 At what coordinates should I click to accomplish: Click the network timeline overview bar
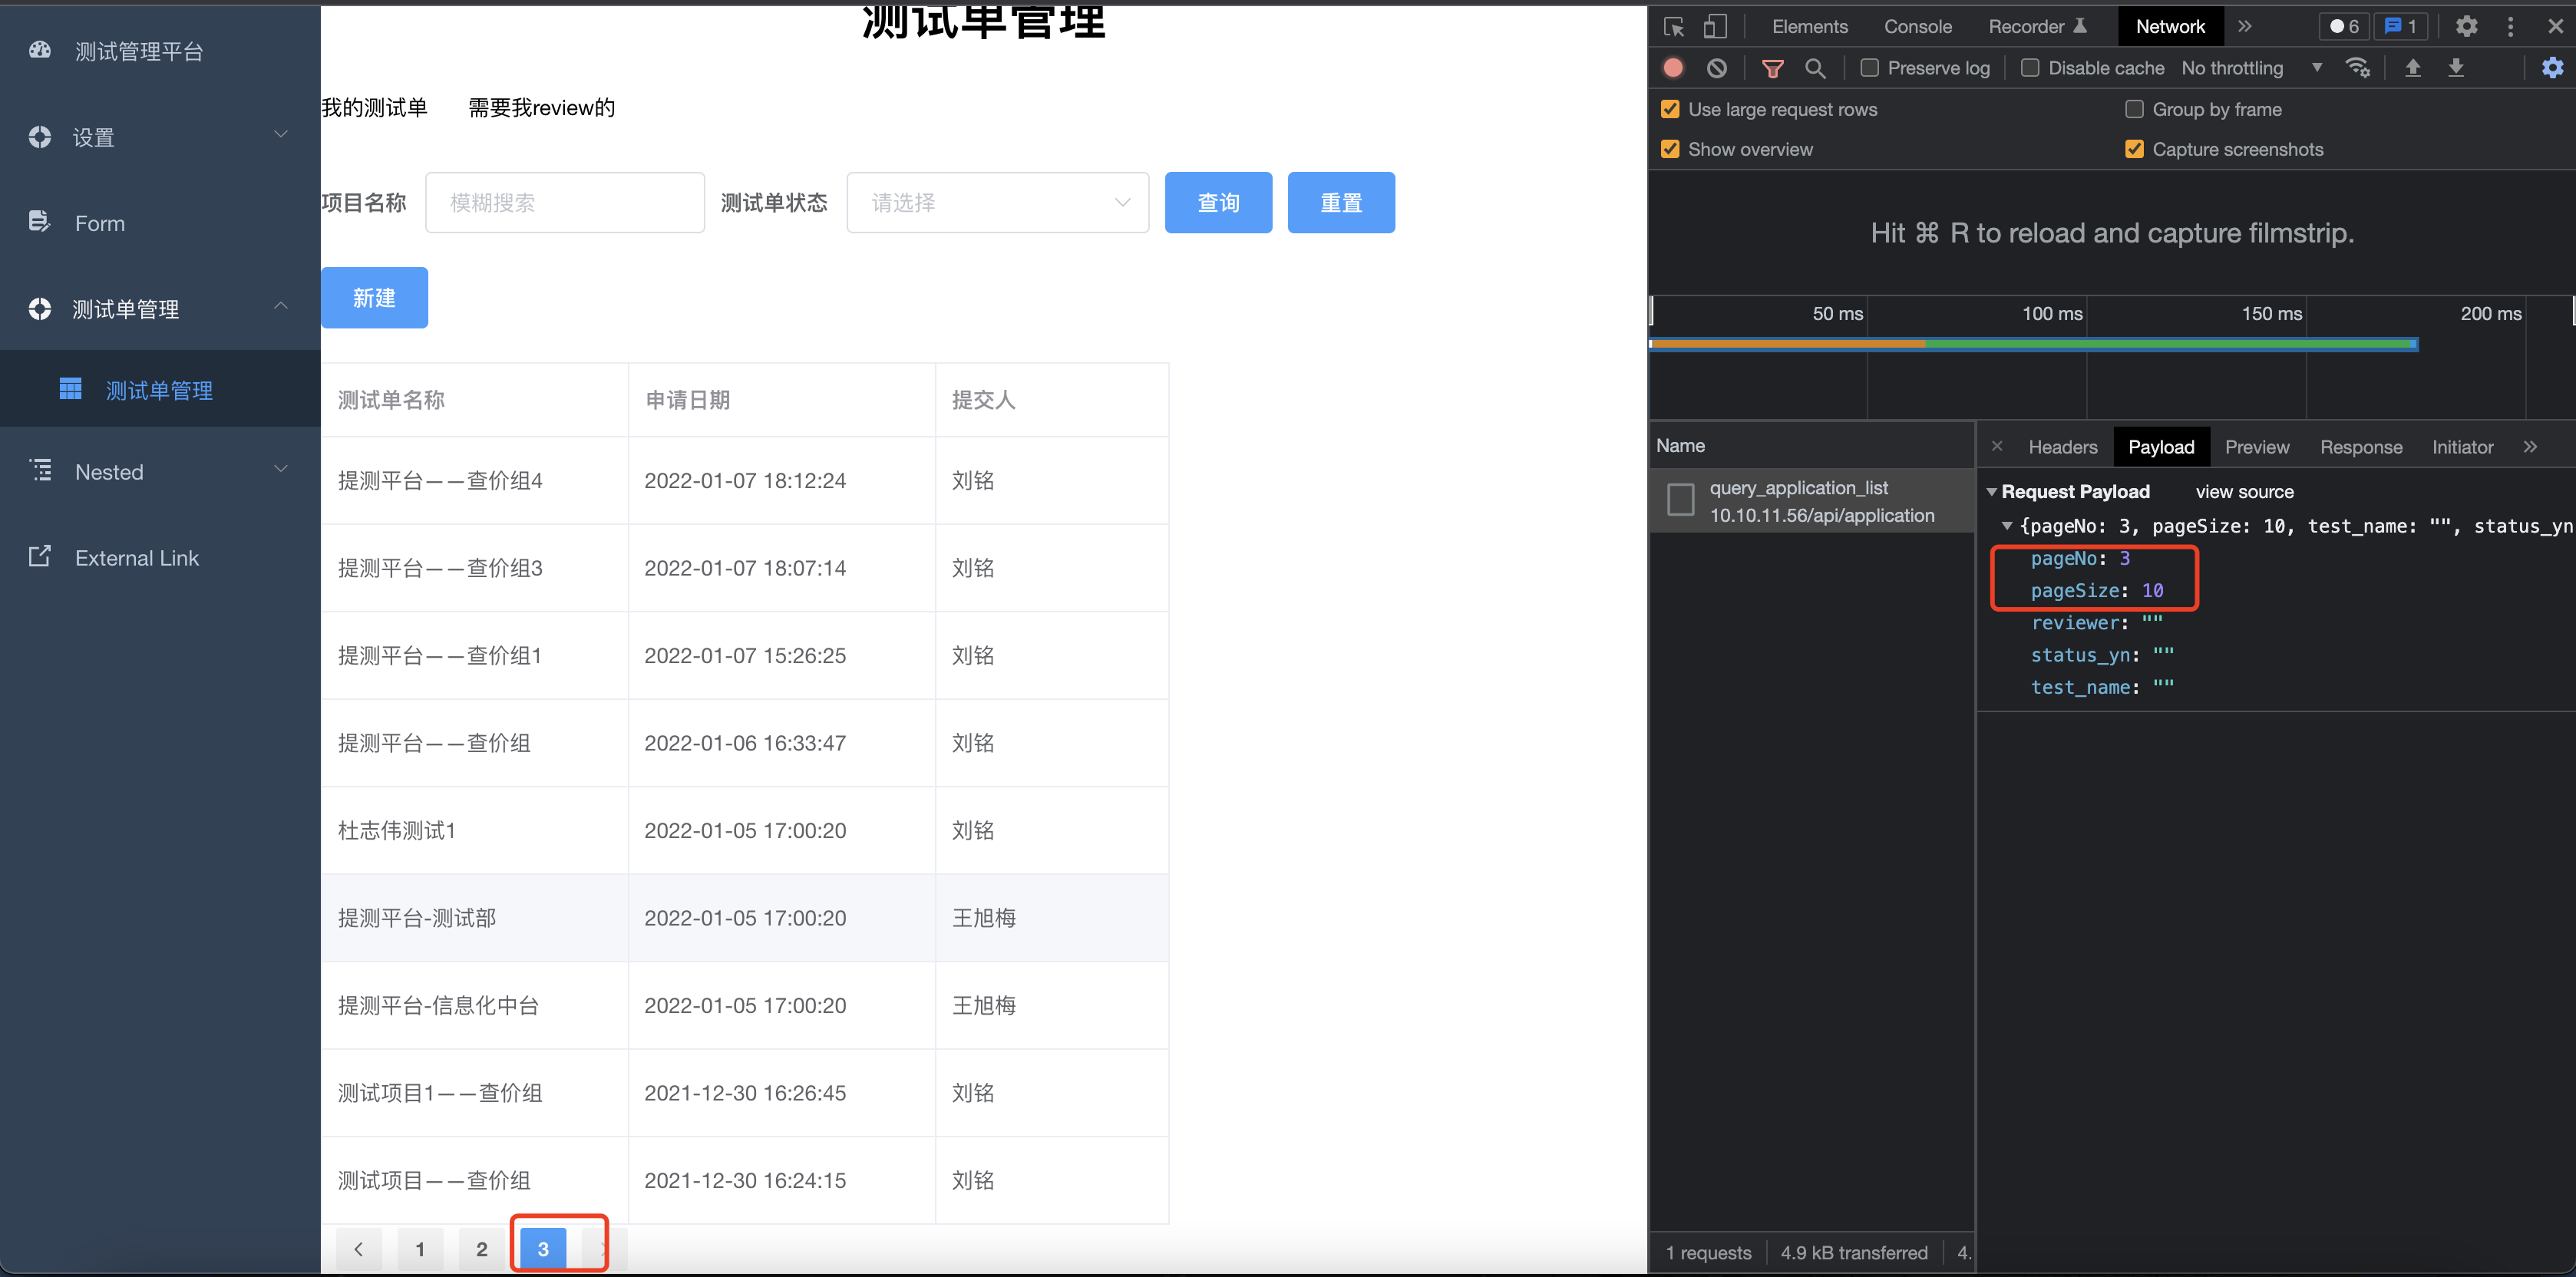click(2032, 344)
